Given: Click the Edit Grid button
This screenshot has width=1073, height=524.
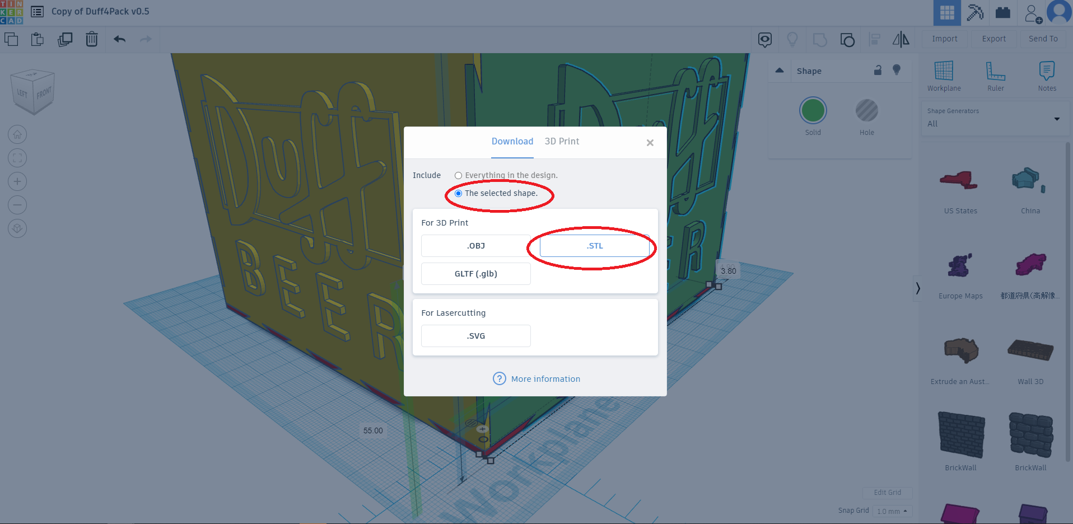Looking at the screenshot, I should pyautogui.click(x=888, y=493).
